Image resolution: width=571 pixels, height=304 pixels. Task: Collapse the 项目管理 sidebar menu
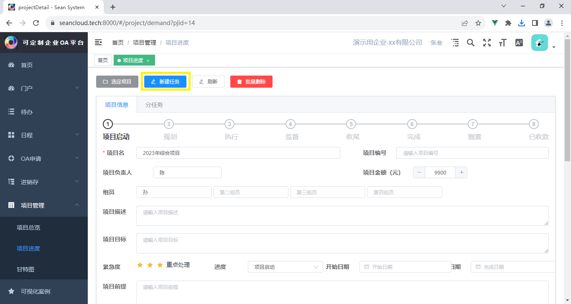[x=44, y=205]
